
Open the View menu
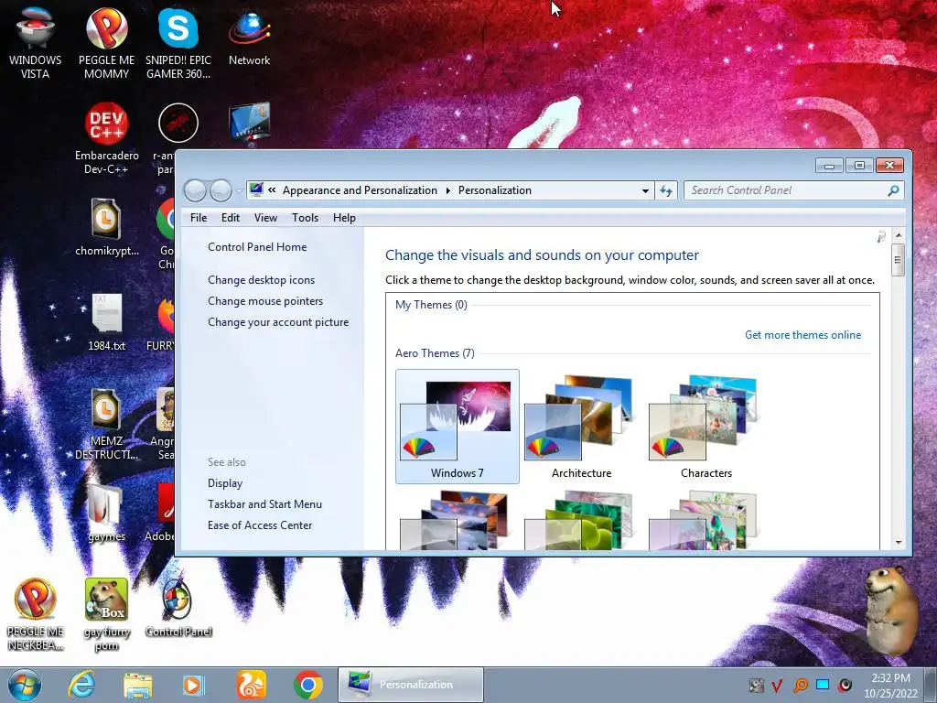[x=265, y=218]
